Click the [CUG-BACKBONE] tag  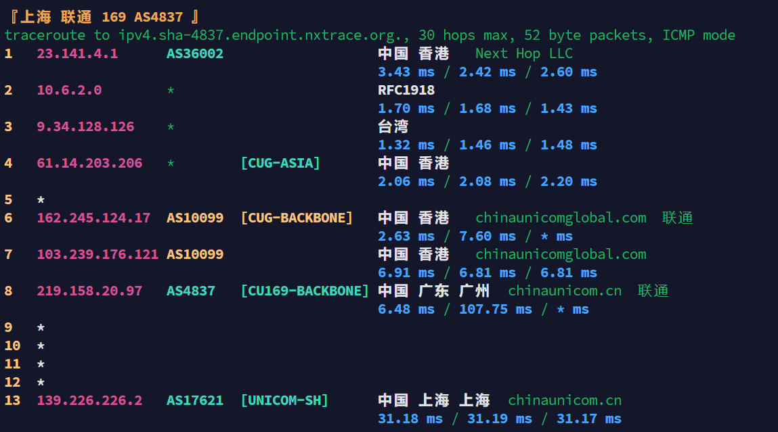pyautogui.click(x=297, y=218)
